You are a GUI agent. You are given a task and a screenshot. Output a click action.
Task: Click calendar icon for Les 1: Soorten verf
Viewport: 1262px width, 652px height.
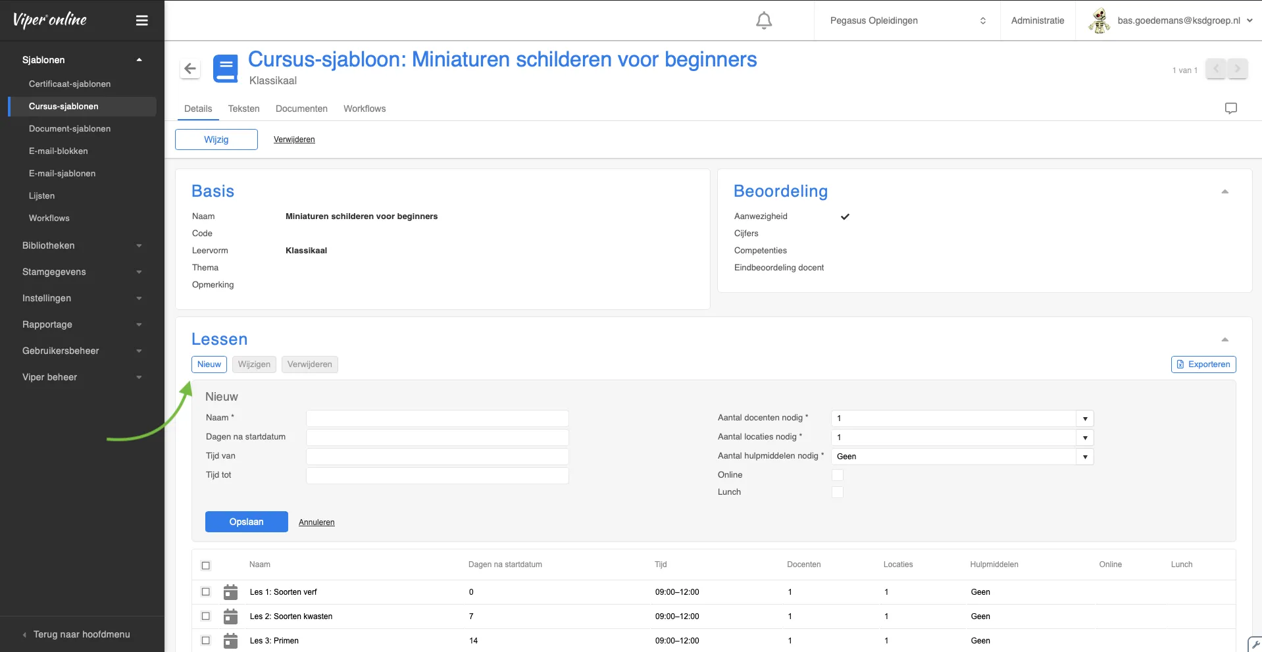230,592
